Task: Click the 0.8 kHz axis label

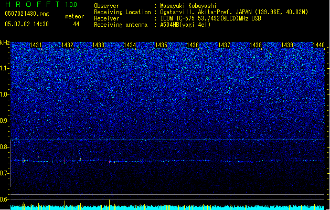Action: pyautogui.click(x=5, y=147)
